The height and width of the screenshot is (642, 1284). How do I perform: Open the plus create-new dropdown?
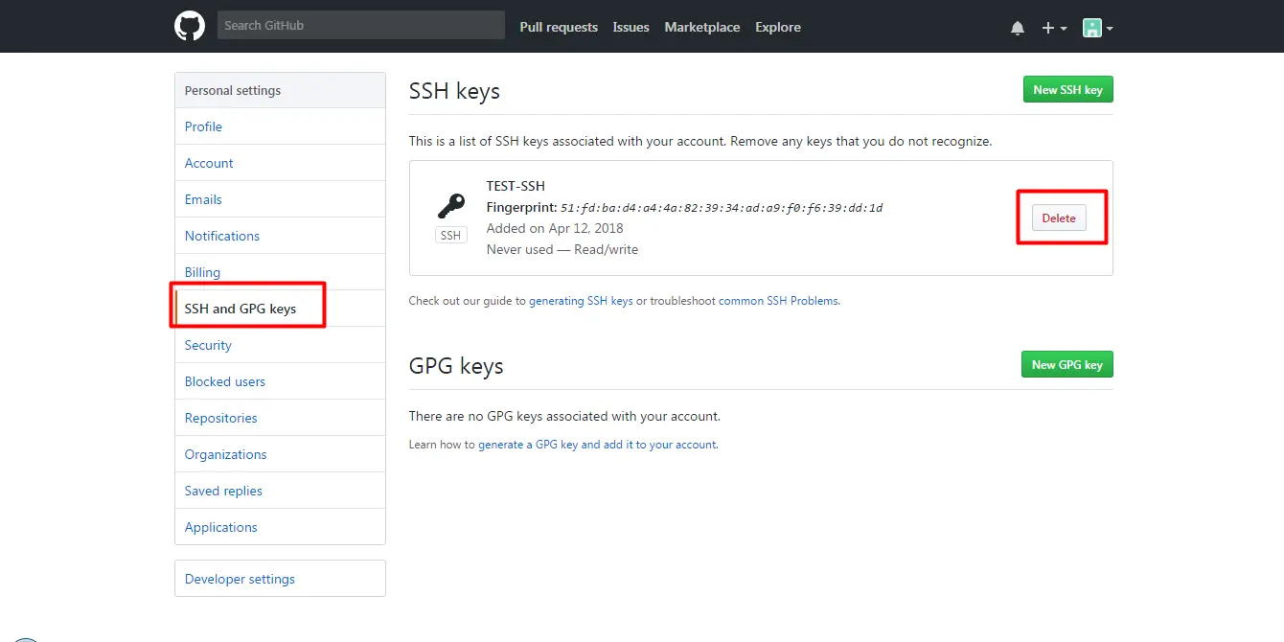click(1054, 28)
